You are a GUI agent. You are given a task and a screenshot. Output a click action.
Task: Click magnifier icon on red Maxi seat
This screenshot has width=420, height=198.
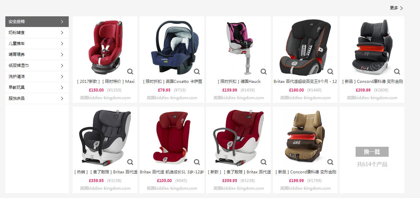[130, 72]
